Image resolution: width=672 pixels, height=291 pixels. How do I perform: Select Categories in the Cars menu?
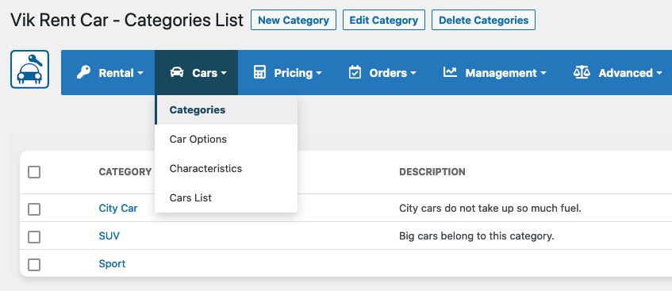[226, 110]
